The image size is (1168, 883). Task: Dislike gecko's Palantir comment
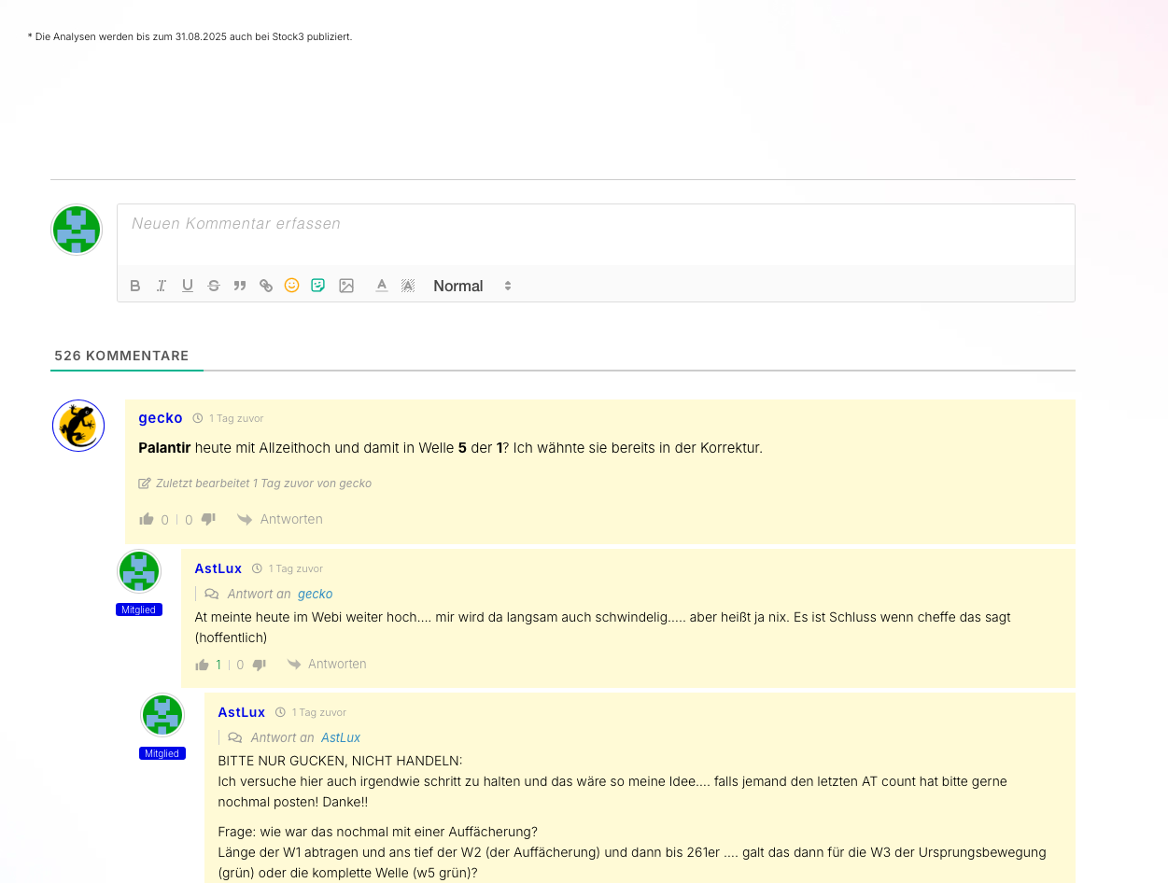208,519
